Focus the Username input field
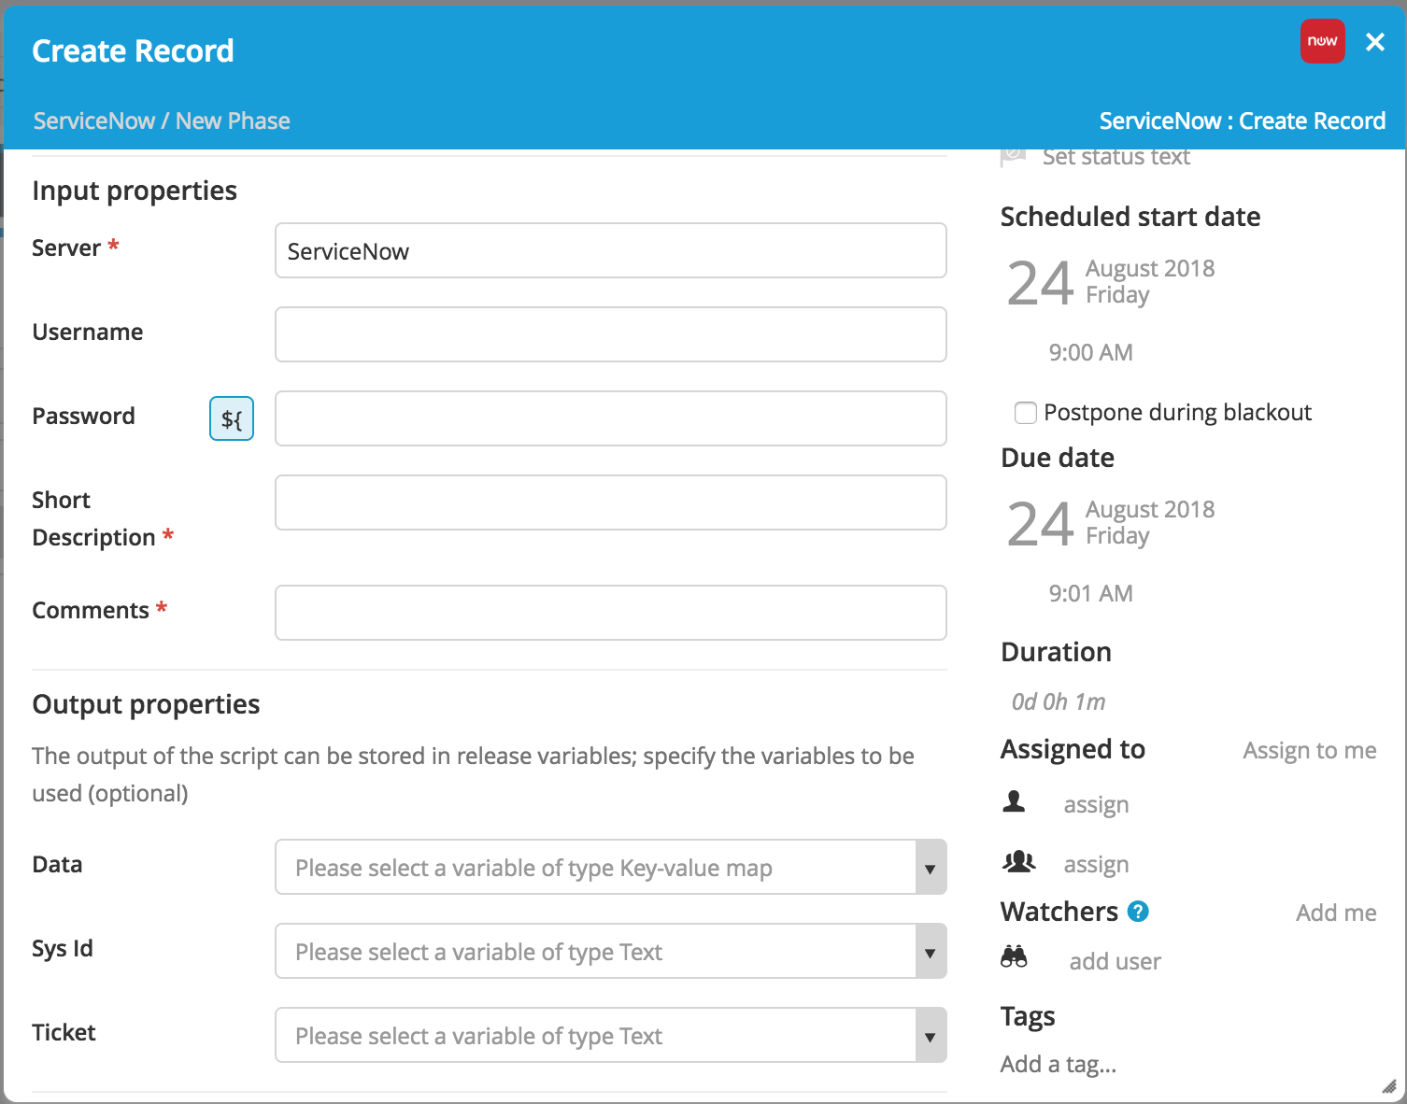 point(611,334)
